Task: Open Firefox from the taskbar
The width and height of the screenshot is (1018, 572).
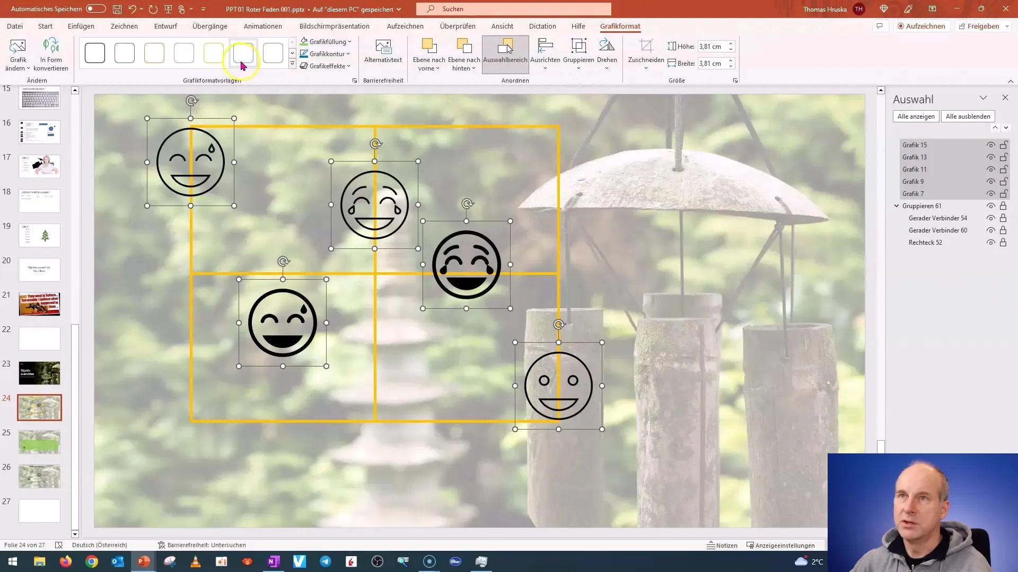Action: tap(66, 561)
